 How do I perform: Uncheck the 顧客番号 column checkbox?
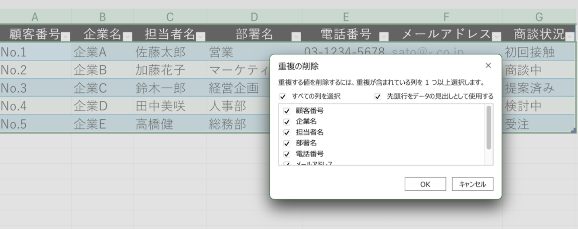pos(287,110)
